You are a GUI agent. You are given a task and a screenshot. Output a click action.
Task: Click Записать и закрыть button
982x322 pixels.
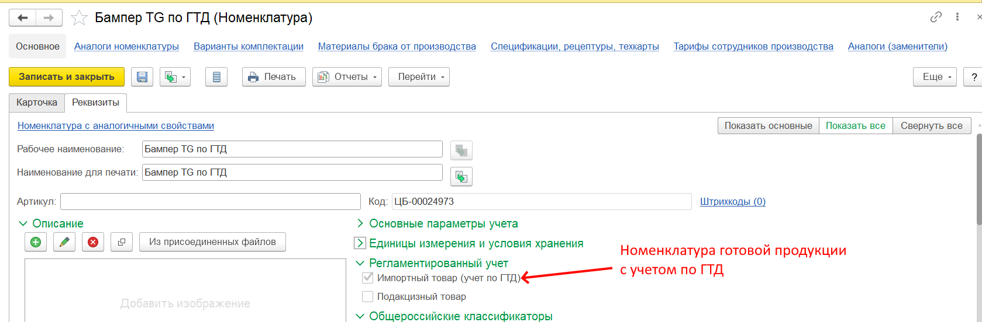pyautogui.click(x=67, y=77)
